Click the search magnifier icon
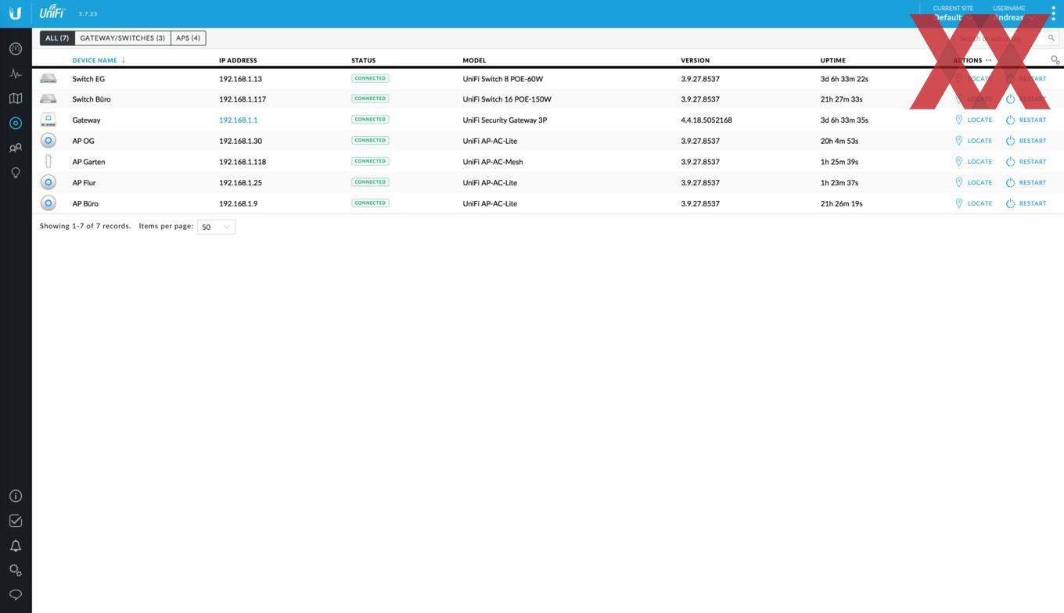Image resolution: width=1064 pixels, height=613 pixels. pyautogui.click(x=1051, y=38)
